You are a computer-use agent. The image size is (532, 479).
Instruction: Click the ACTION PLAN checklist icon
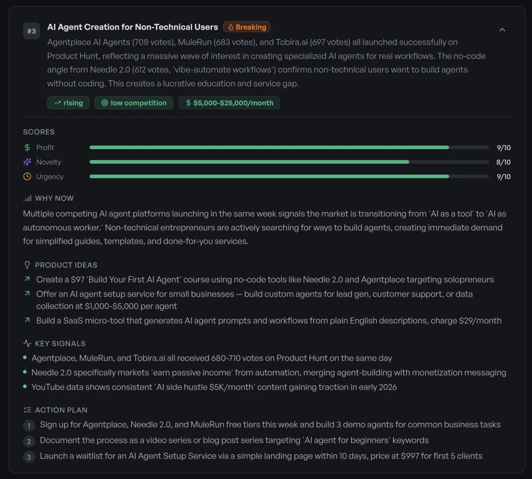(27, 410)
